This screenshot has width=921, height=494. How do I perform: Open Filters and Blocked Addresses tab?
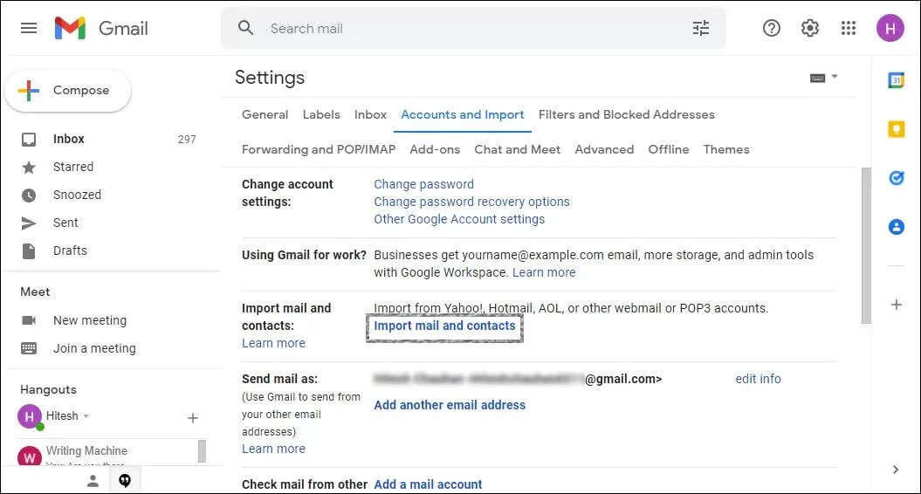(x=626, y=114)
